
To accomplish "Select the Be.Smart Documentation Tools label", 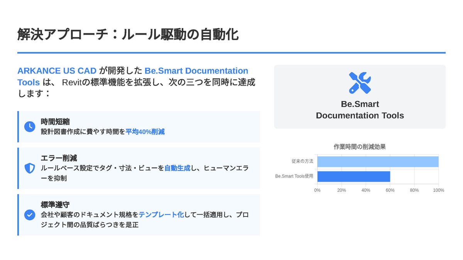I will coord(360,110).
